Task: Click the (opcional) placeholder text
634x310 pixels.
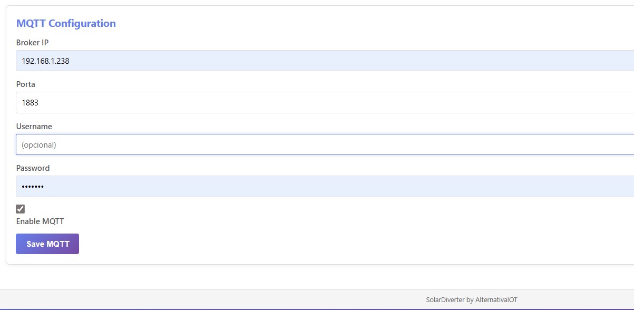Action: tap(39, 144)
